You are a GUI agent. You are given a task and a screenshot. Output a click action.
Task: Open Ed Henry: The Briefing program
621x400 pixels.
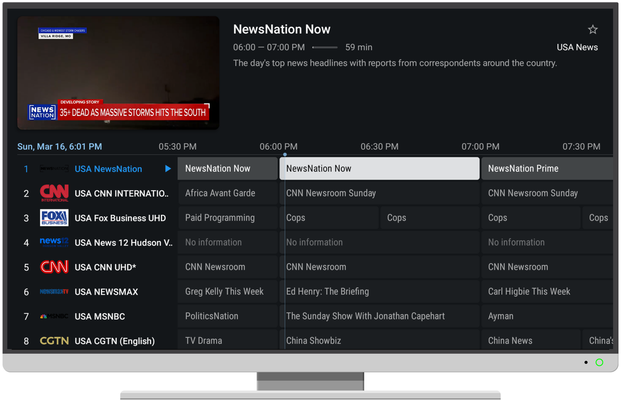379,291
